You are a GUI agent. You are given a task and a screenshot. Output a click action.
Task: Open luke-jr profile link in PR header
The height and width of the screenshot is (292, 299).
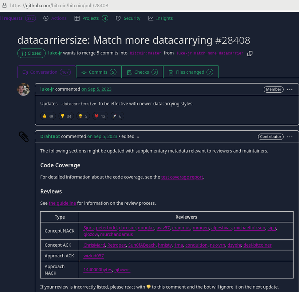(x=55, y=53)
